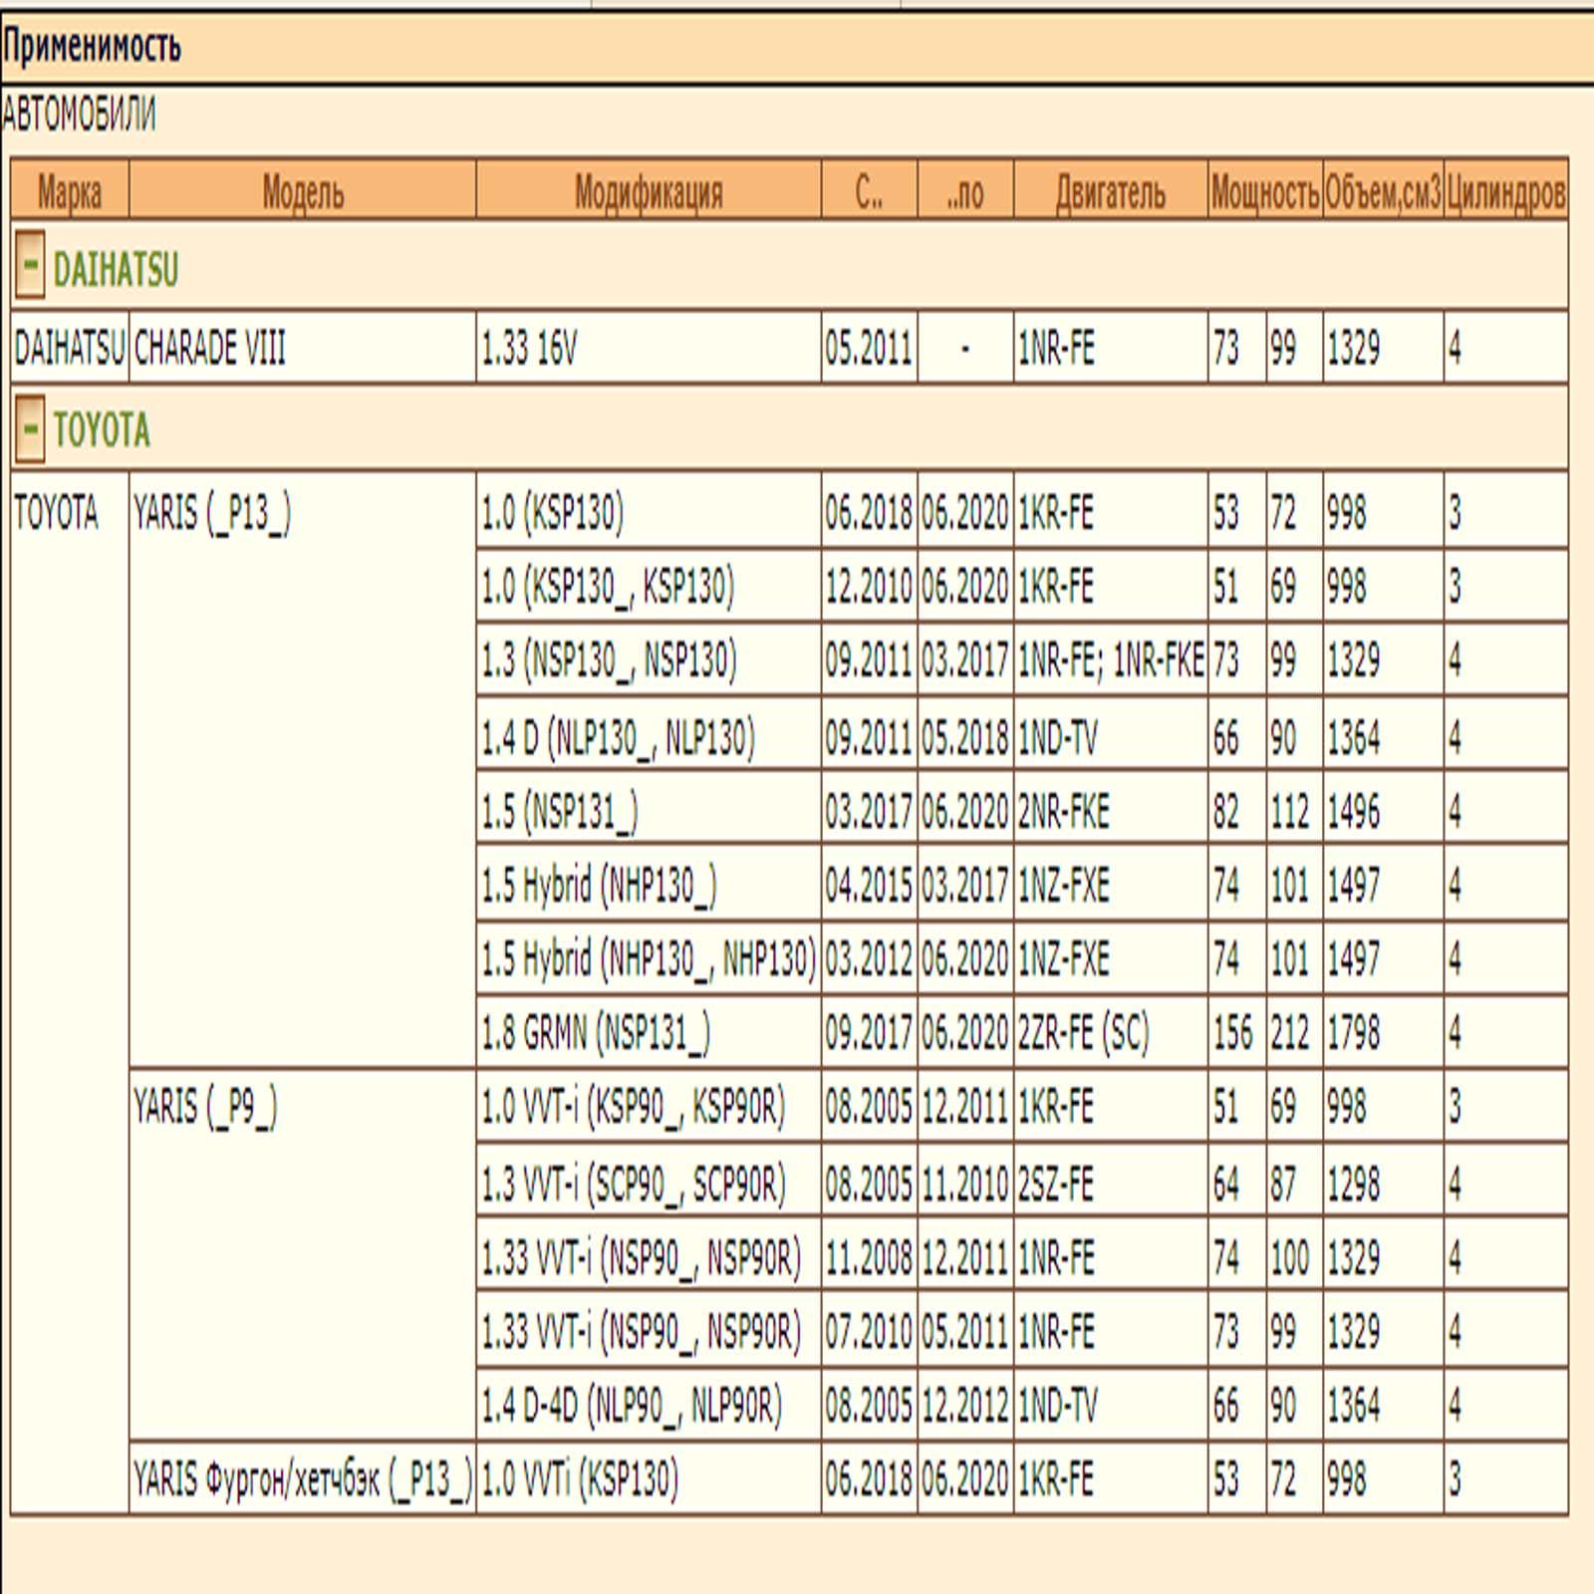This screenshot has width=1594, height=1594.
Task: Click the 2ZR-FE (SC) engine cell
Action: 1083,1033
